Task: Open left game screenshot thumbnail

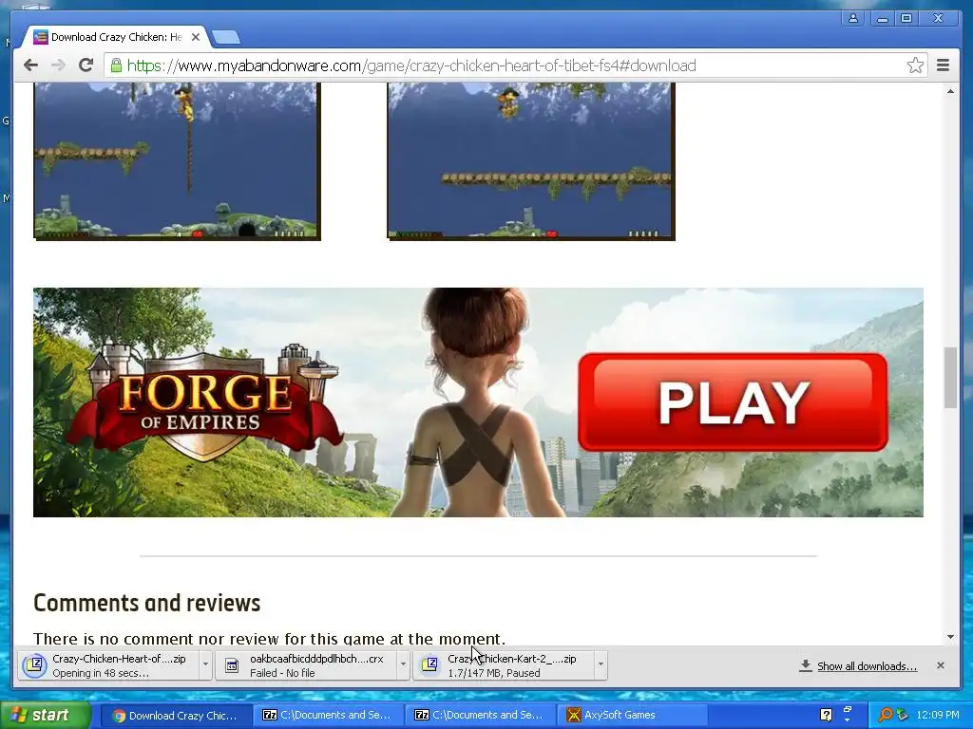Action: click(x=177, y=160)
